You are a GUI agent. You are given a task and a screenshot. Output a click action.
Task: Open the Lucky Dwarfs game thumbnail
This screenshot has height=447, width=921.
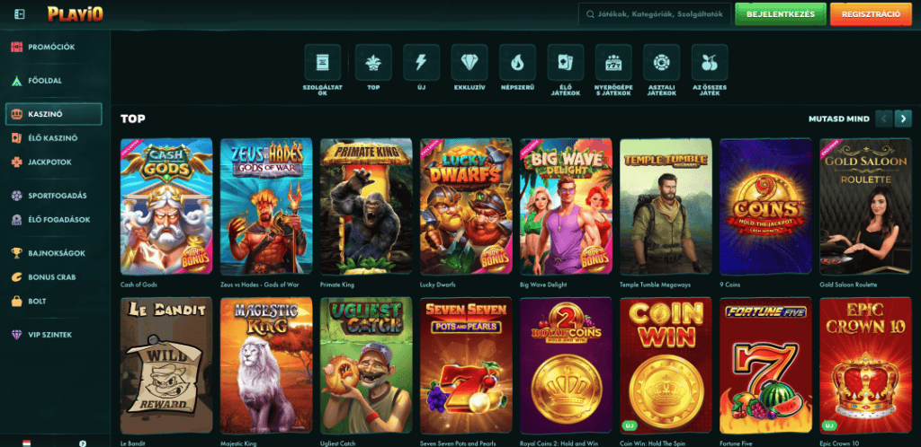(466, 206)
